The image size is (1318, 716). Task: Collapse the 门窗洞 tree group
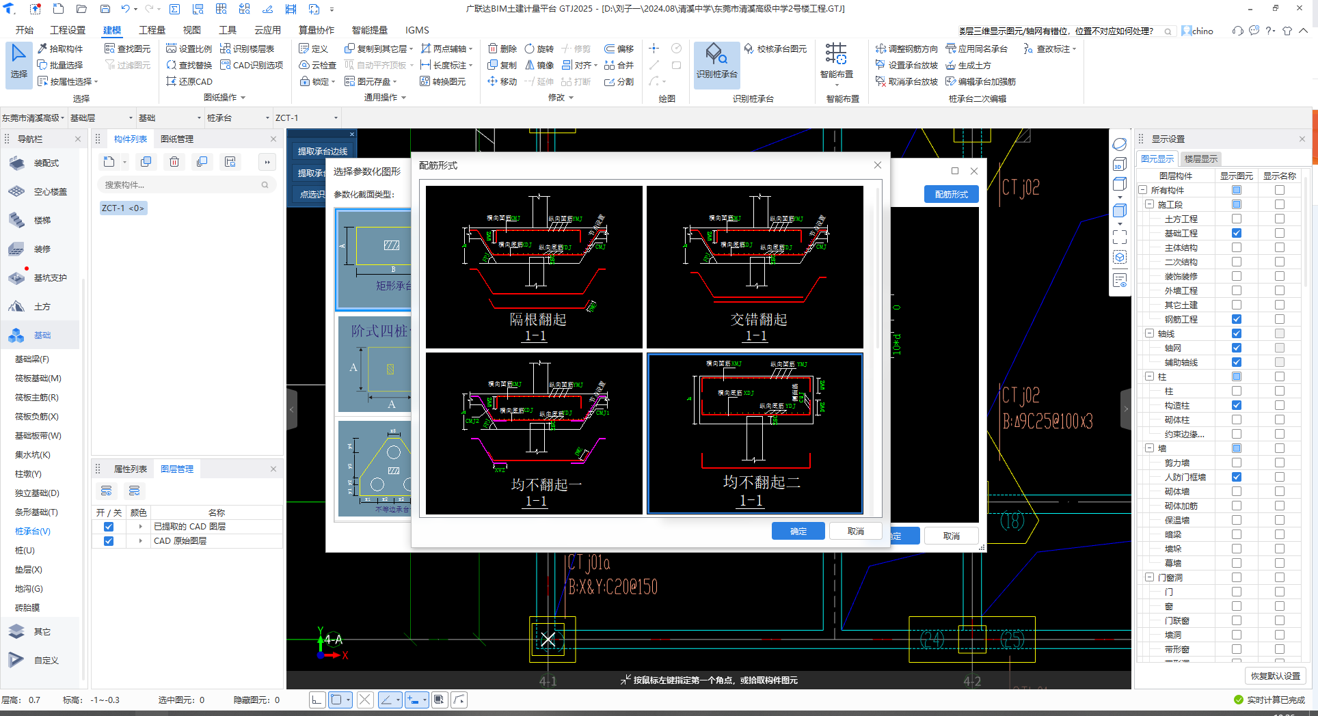(1150, 577)
